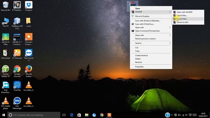Expand the WinRAR submenu entry

(x=151, y=12)
